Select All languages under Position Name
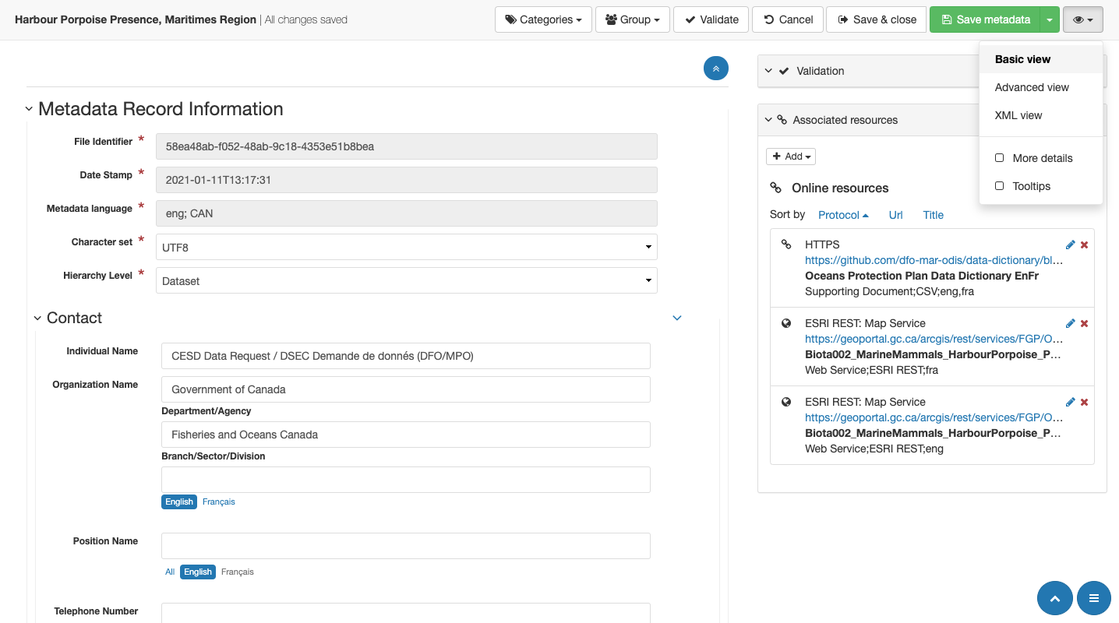This screenshot has width=1119, height=623. coord(170,572)
